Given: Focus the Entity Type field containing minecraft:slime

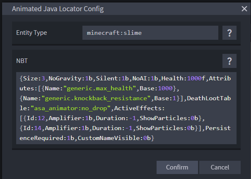Looking at the screenshot, I should pos(150,33).
